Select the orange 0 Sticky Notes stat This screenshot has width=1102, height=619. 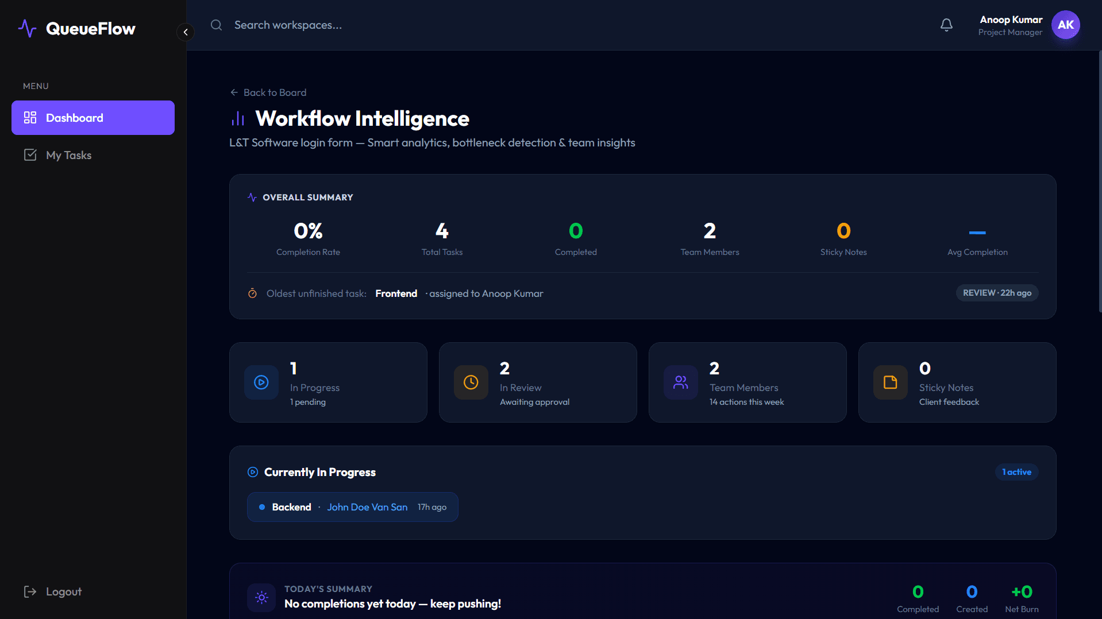click(843, 238)
